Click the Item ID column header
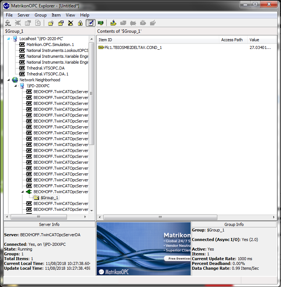Viewport: 281px width, 287px height. click(158, 40)
